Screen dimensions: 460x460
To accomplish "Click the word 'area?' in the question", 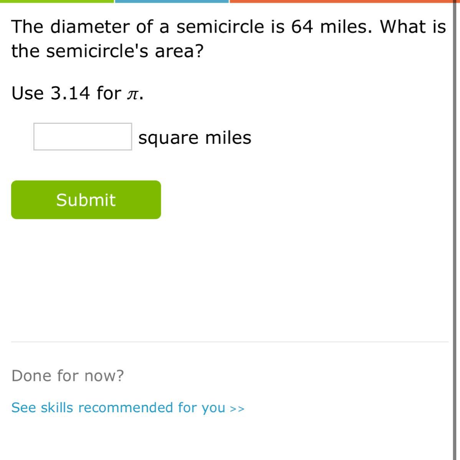I will click(x=179, y=51).
